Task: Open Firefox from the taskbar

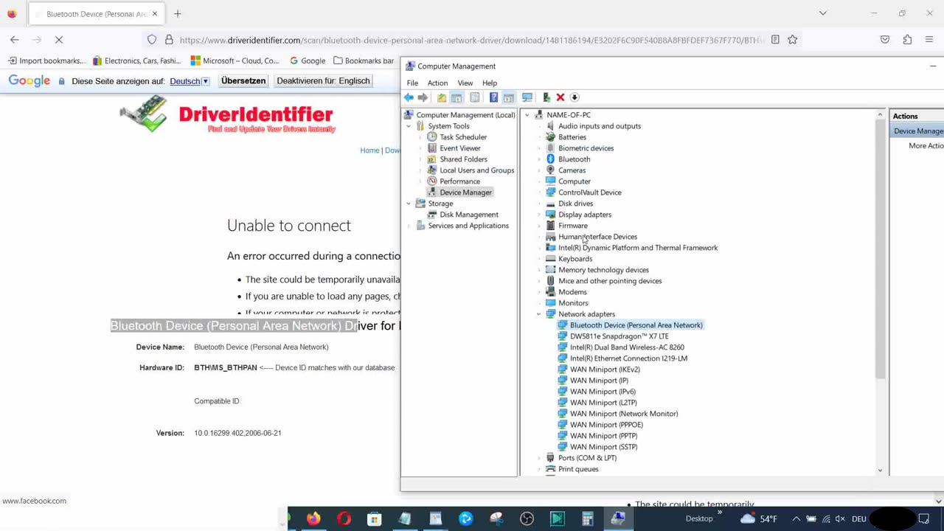Action: coord(313,518)
